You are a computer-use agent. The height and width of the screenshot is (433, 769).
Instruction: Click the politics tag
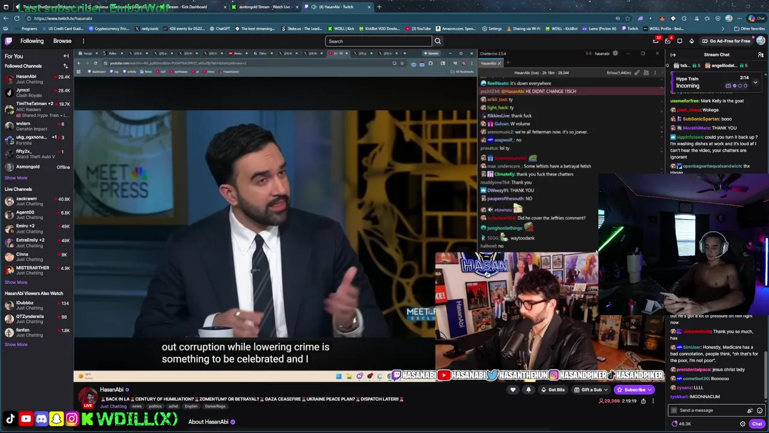(155, 407)
